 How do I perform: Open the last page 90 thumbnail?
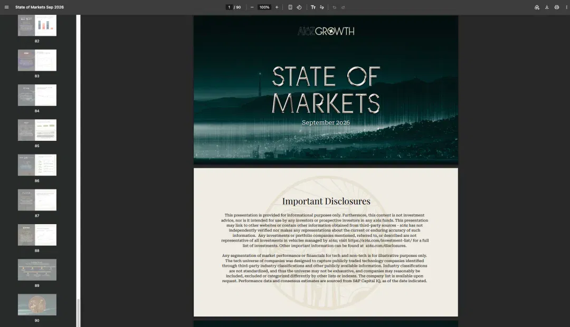tap(37, 304)
